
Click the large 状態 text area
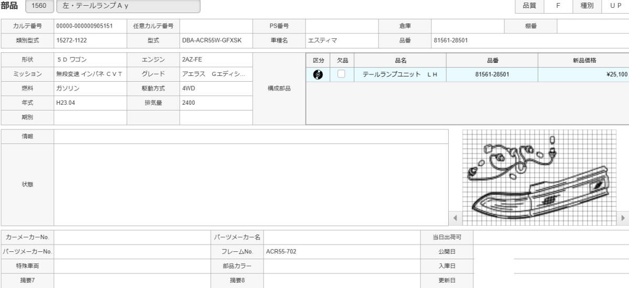click(251, 185)
